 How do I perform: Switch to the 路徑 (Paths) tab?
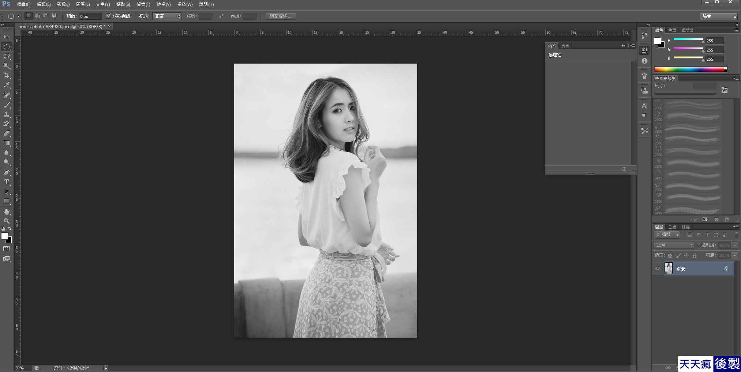pos(685,227)
